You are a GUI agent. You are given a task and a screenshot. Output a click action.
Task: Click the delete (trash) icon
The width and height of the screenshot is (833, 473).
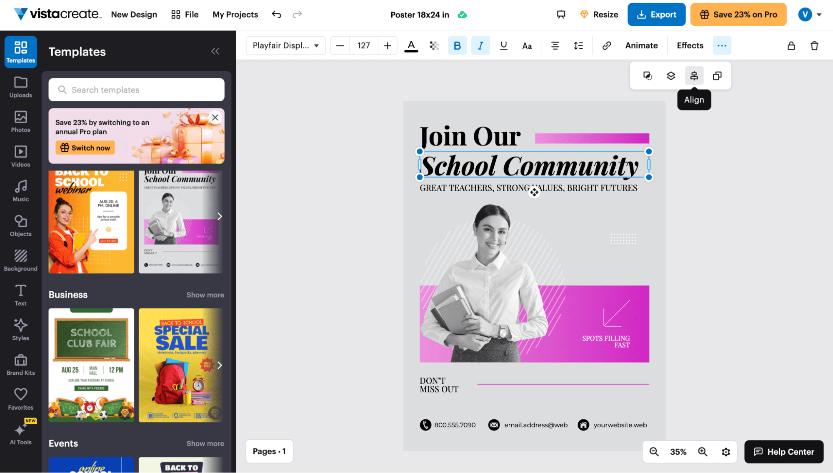pos(814,45)
